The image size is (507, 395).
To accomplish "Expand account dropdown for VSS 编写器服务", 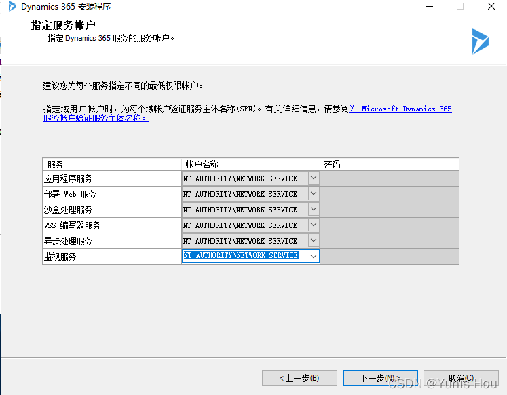I will tap(314, 225).
